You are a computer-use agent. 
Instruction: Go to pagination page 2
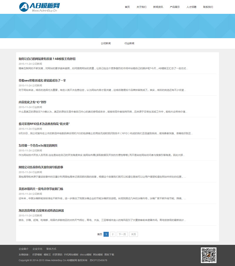pyautogui.click(x=113, y=234)
